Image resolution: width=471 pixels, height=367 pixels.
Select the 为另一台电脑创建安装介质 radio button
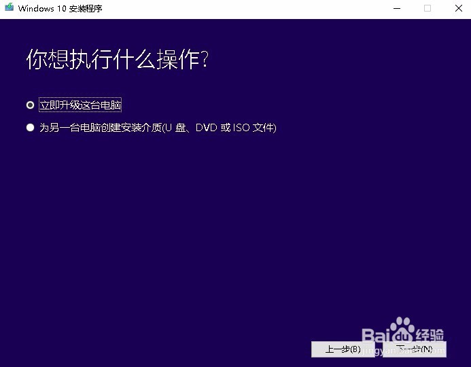(x=30, y=128)
